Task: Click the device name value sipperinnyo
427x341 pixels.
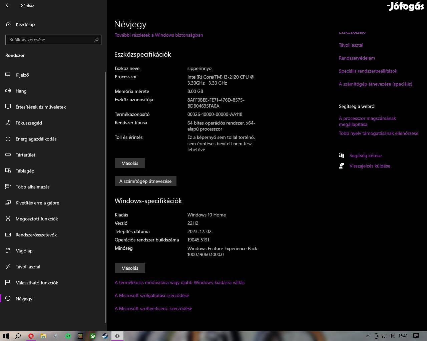Action: click(x=199, y=68)
